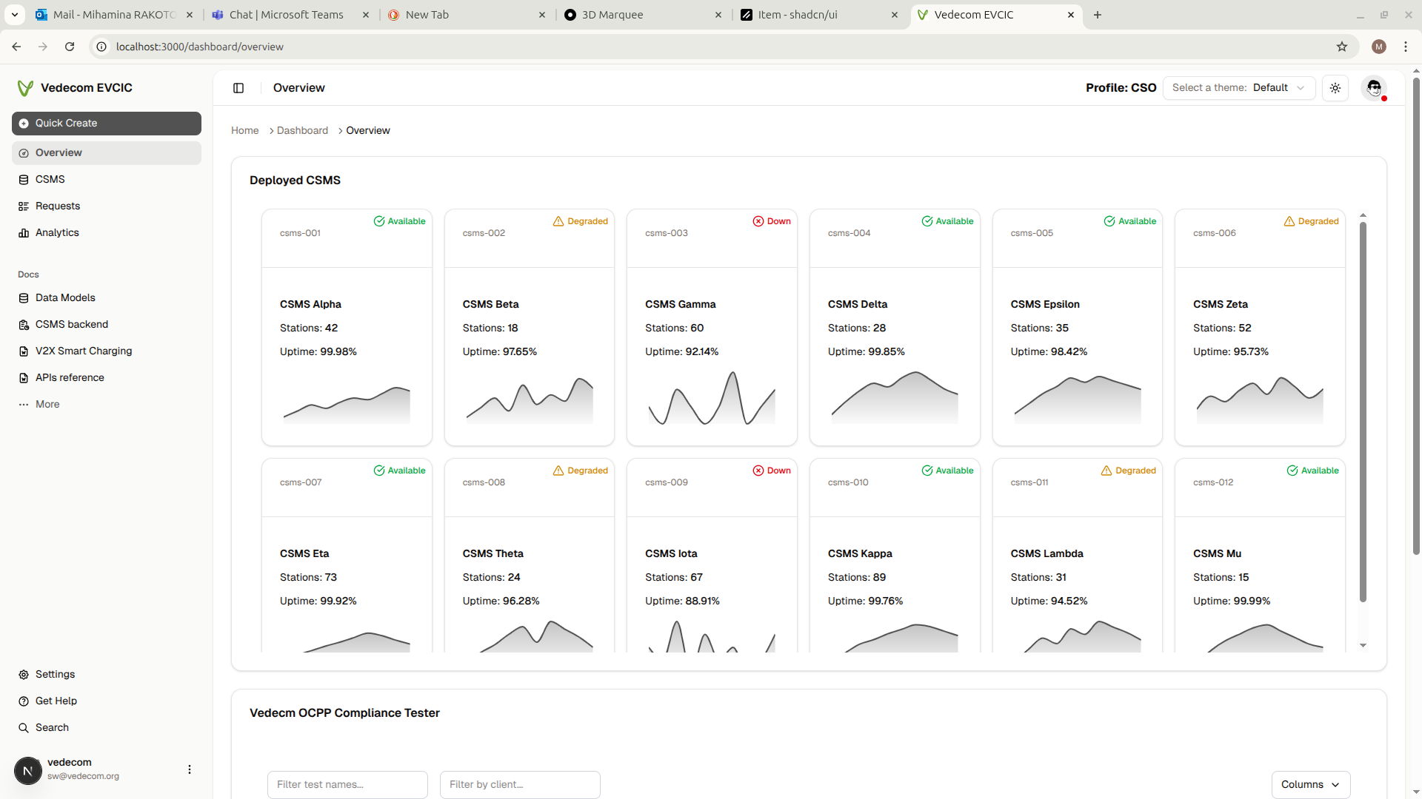Toggle the sidebar panel icon

(238, 88)
